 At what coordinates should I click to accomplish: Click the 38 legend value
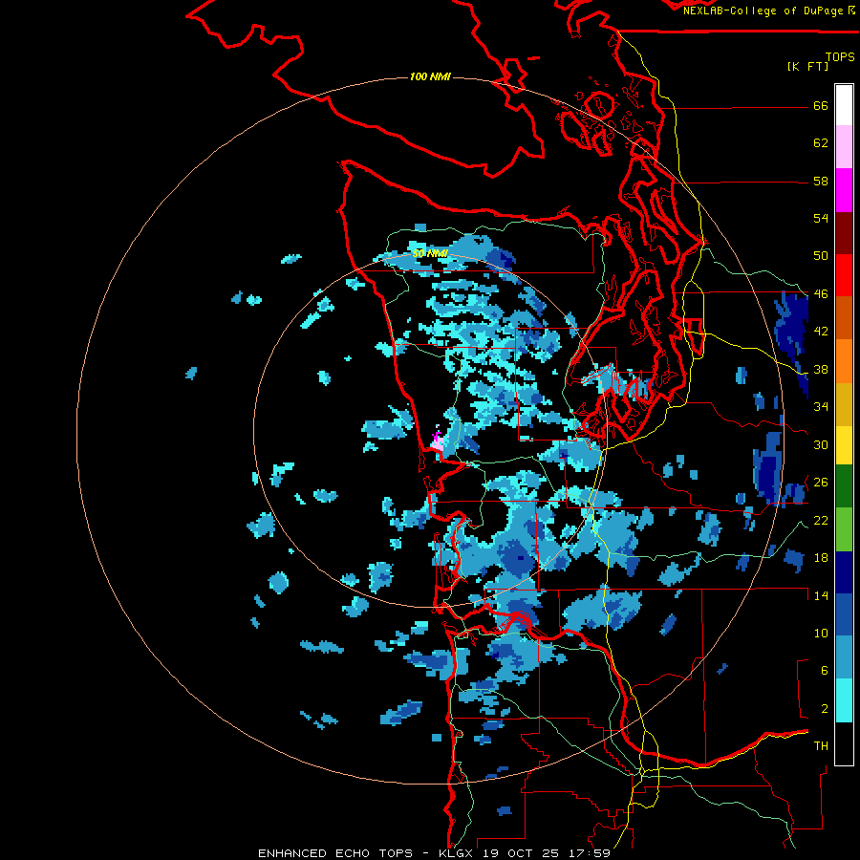pyautogui.click(x=821, y=370)
